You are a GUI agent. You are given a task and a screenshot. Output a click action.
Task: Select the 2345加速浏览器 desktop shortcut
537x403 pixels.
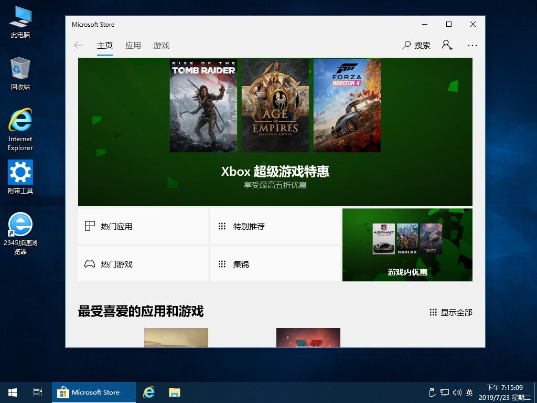tap(20, 234)
